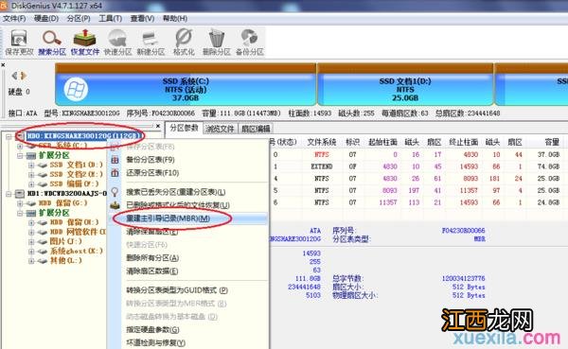Click the 恢复文件 recover files icon

[x=85, y=42]
